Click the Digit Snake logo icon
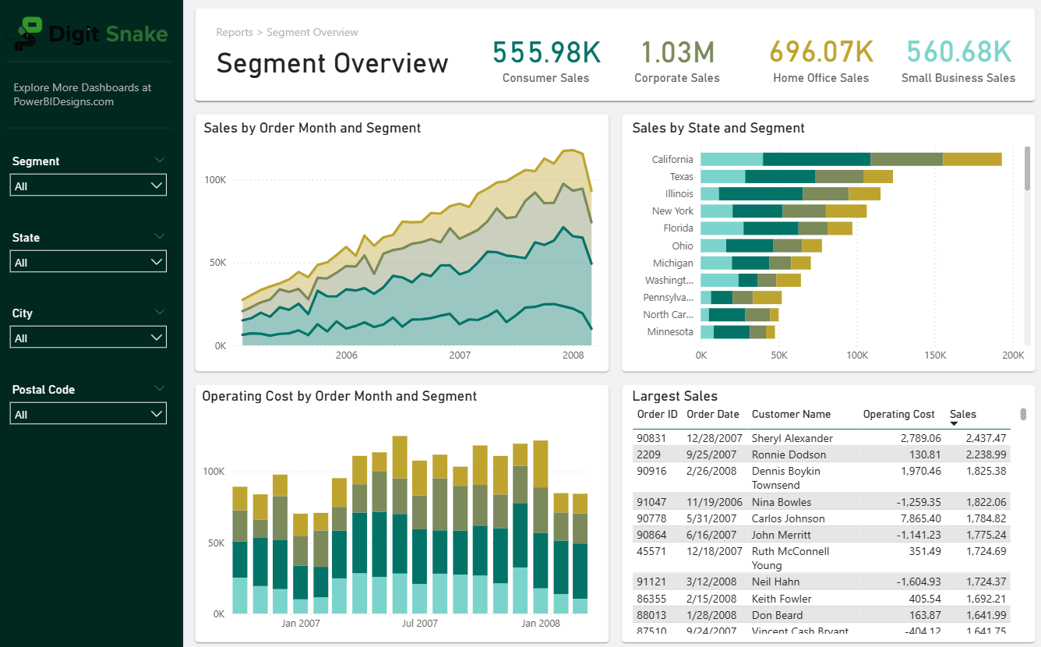This screenshot has height=647, width=1041. coord(28,34)
